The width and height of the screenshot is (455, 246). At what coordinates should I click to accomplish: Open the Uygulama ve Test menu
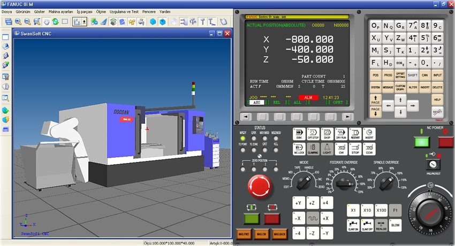124,12
